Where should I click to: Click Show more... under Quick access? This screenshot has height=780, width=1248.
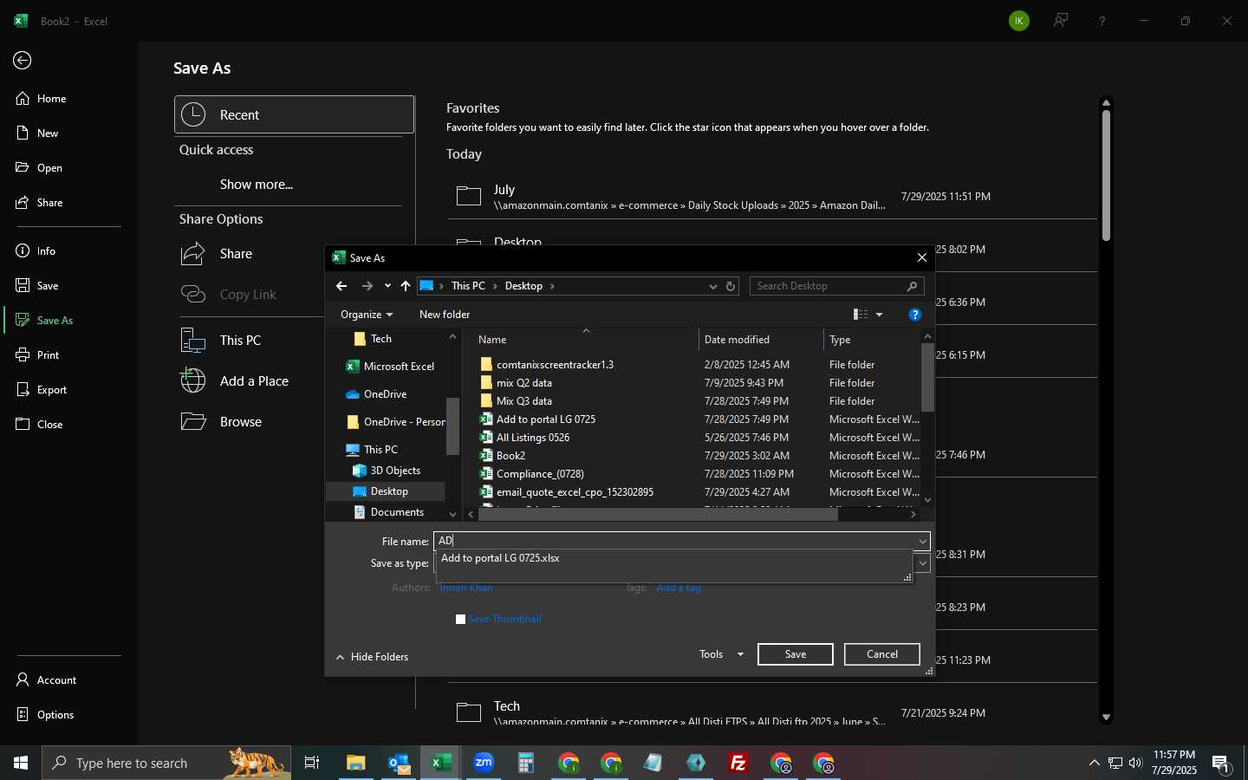click(x=257, y=185)
